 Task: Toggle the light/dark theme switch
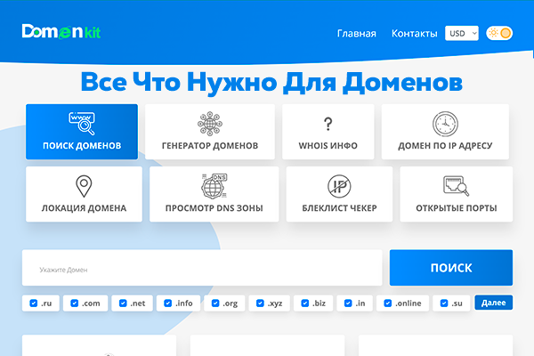click(499, 33)
